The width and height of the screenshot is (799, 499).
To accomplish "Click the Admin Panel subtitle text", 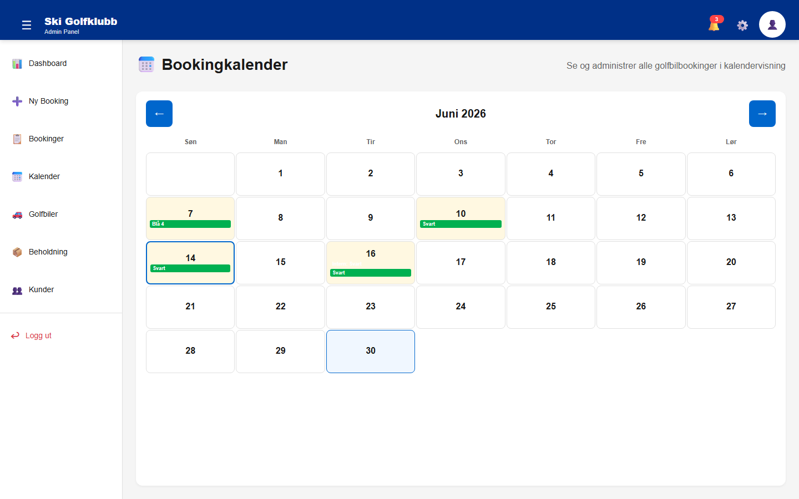I will coord(62,32).
